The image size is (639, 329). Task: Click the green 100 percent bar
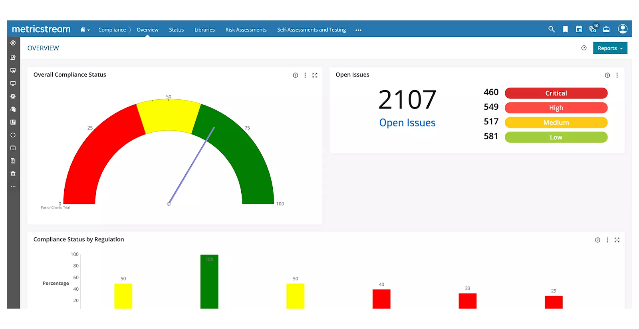(x=209, y=281)
